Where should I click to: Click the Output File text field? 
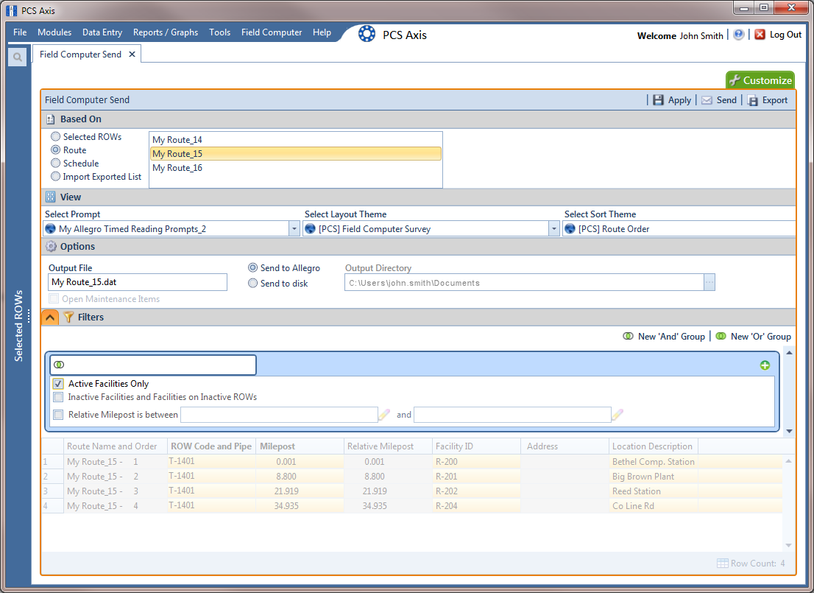click(x=138, y=282)
